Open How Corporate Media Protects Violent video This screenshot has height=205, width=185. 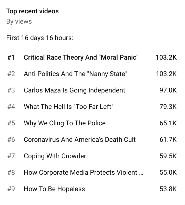coord(84,172)
